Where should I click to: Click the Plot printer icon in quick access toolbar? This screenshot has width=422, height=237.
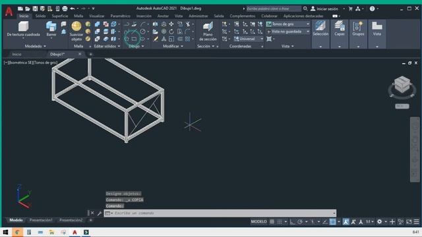pyautogui.click(x=65, y=9)
